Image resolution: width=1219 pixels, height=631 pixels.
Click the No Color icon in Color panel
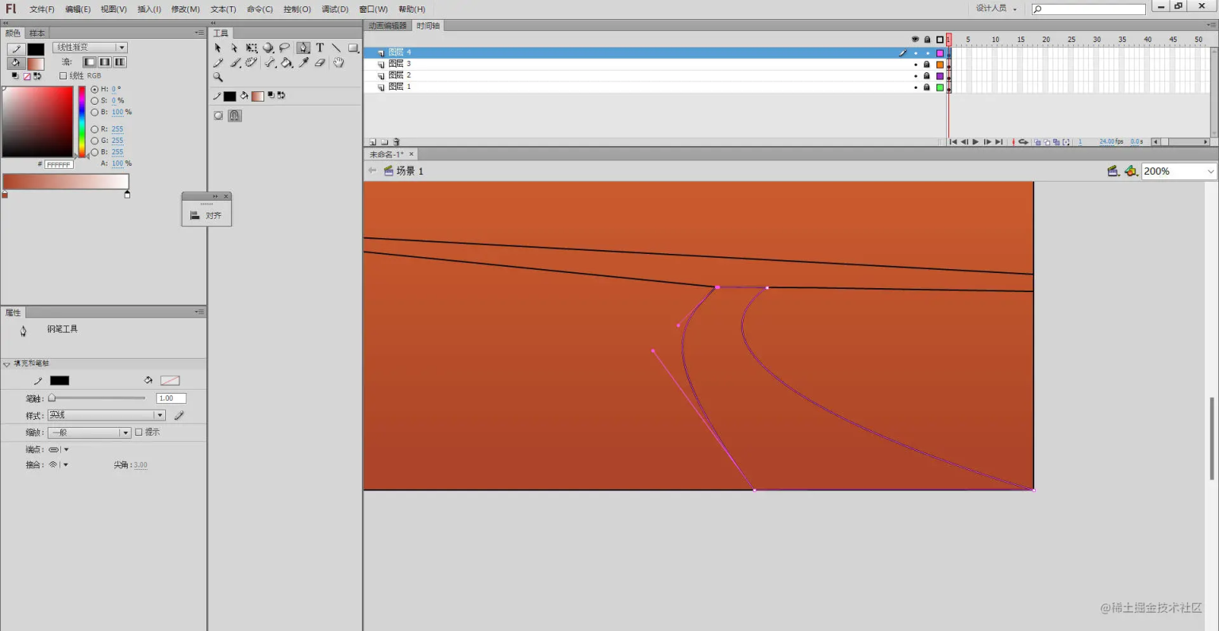tap(26, 76)
